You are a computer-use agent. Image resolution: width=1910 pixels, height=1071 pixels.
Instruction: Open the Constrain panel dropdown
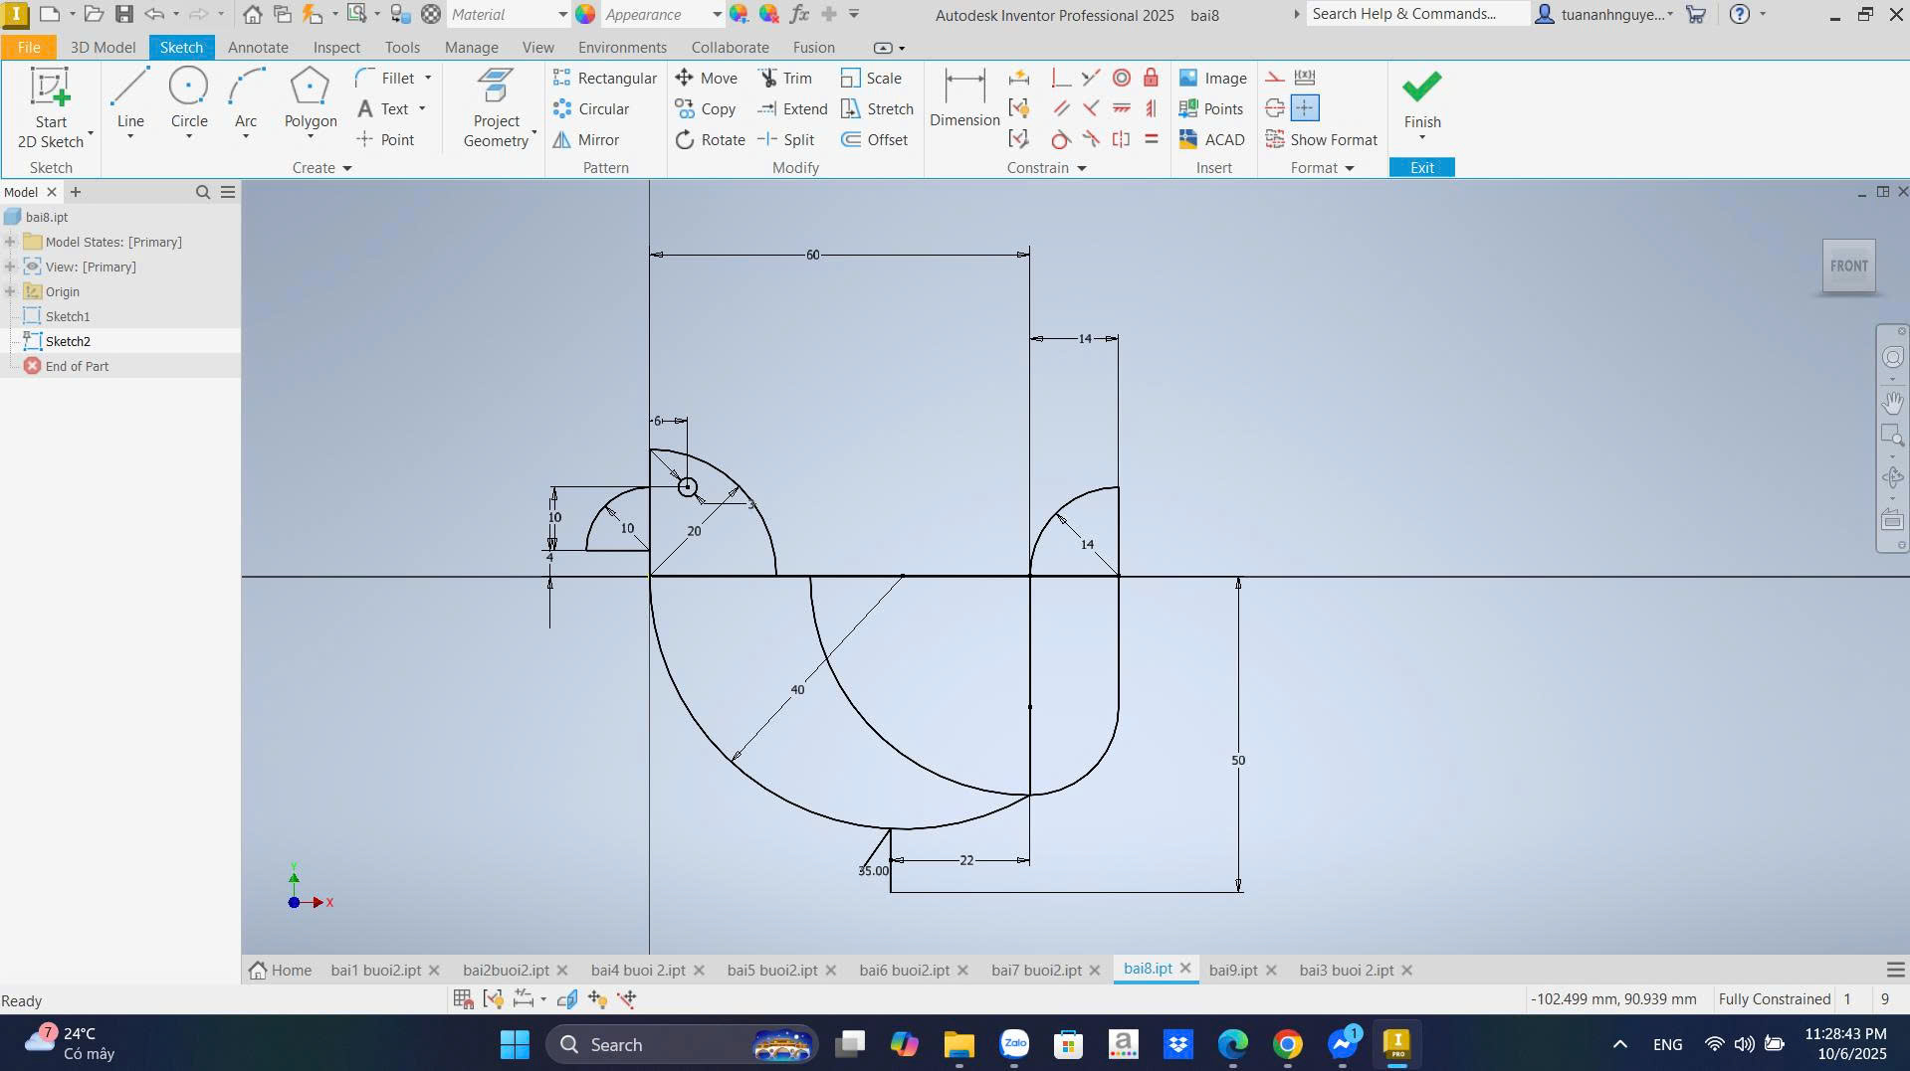[1081, 168]
